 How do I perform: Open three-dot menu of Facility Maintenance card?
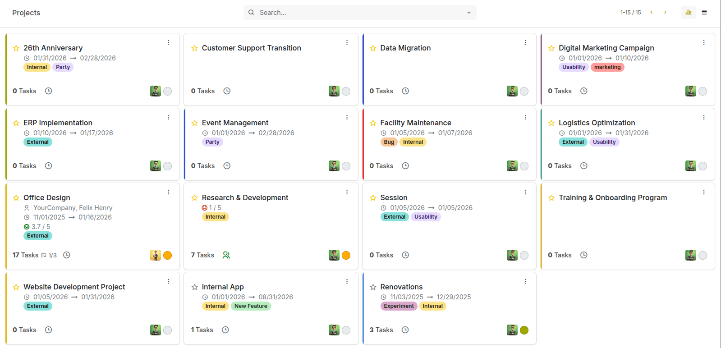[x=525, y=117]
